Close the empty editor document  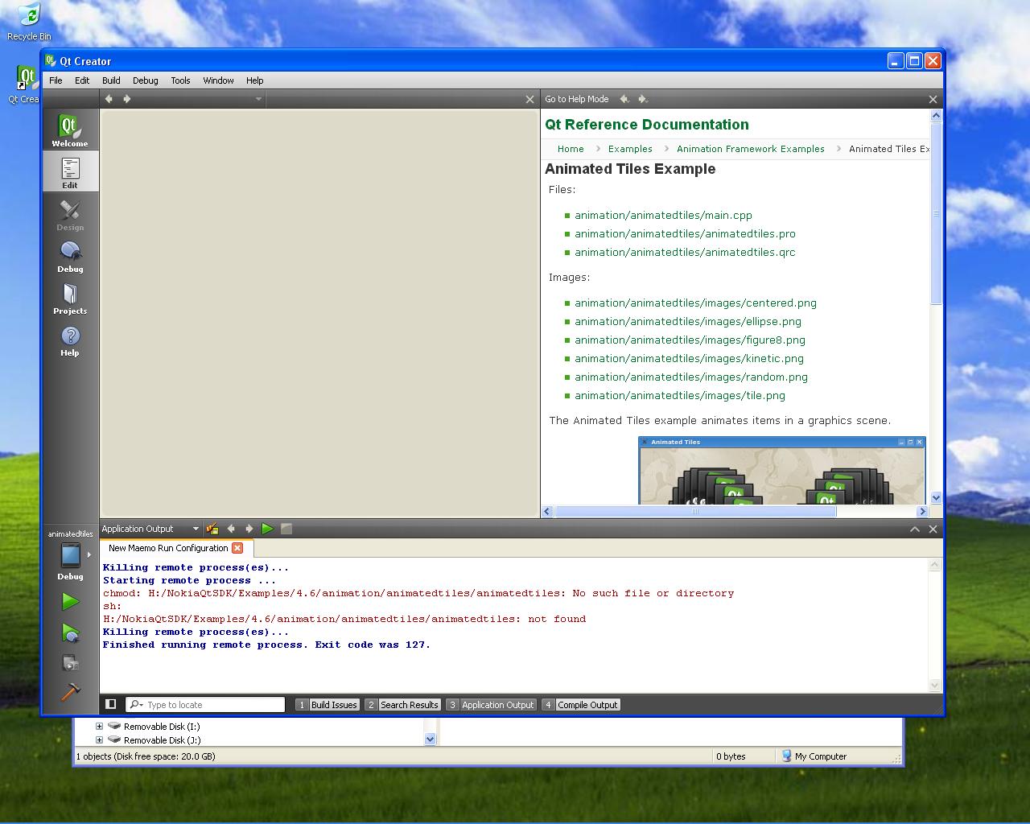[529, 99]
